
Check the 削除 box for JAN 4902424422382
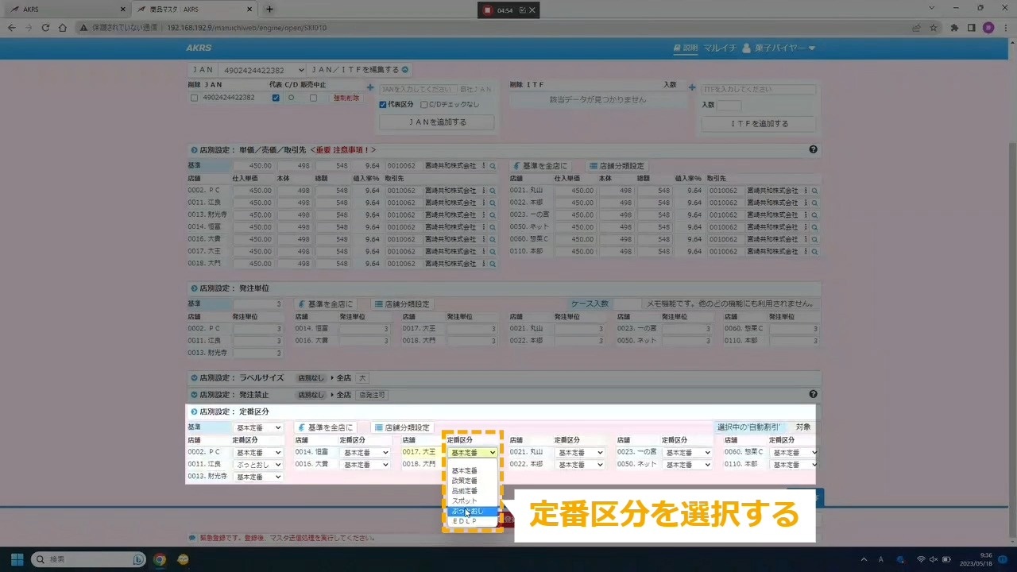[194, 98]
